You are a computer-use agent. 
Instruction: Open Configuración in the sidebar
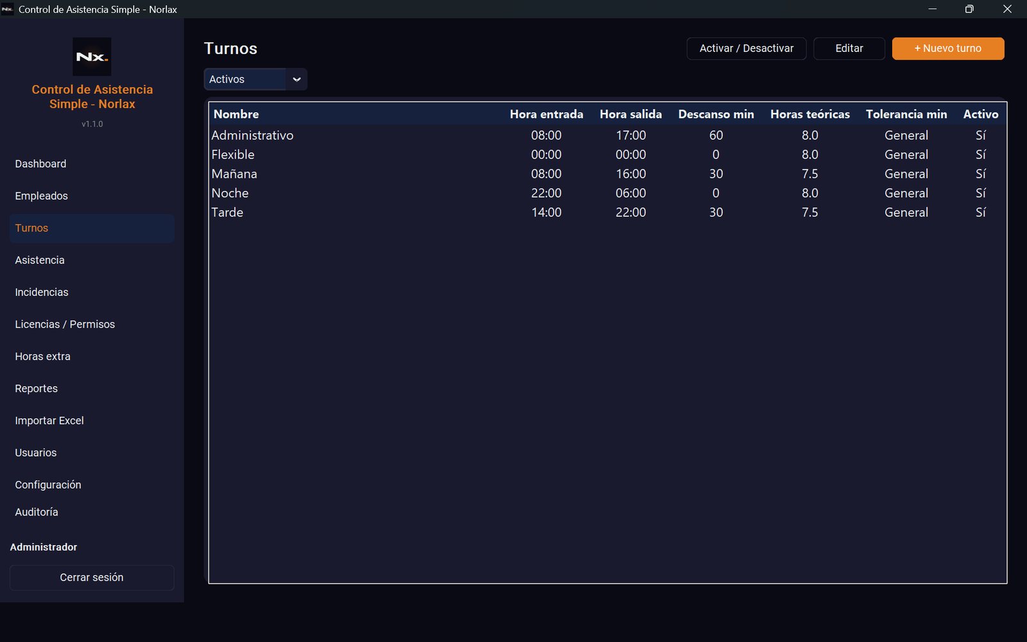pos(92,485)
